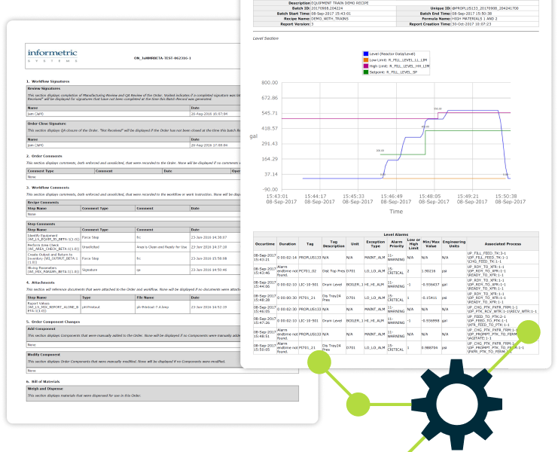Select the report title ON_JaMMRBETA-TEST-062316-1
This screenshot has width=558, height=452.
click(x=162, y=58)
